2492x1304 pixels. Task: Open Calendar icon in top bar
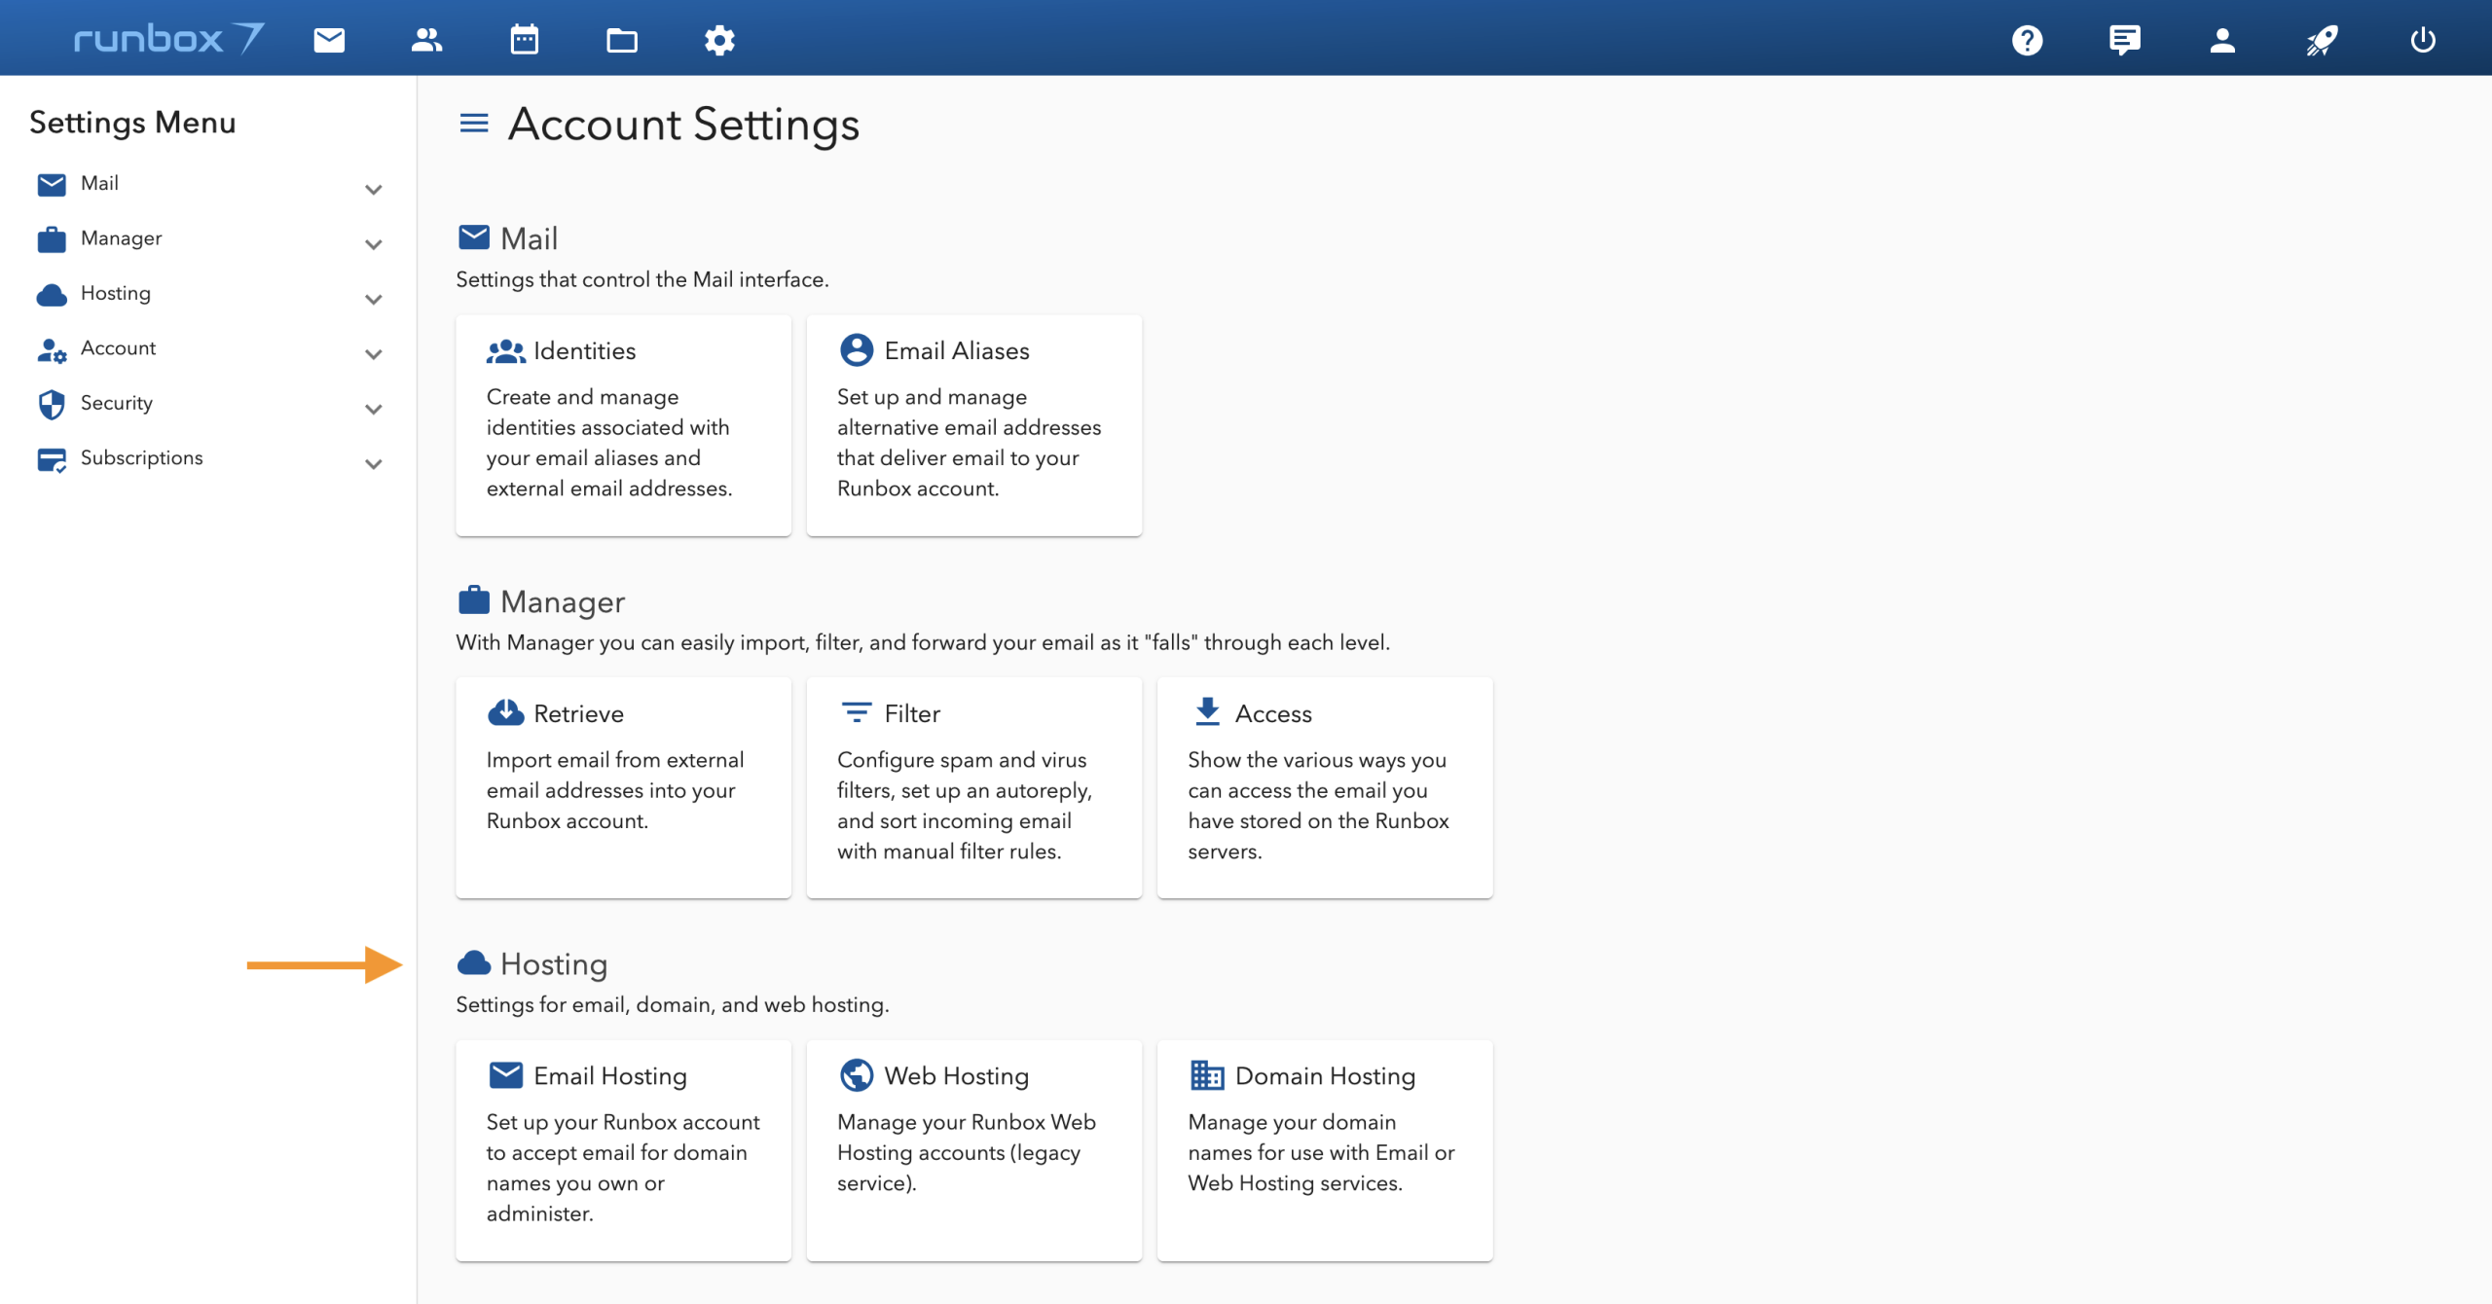(525, 40)
